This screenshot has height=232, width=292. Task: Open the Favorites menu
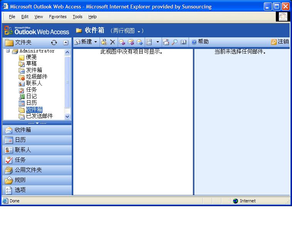(57, 17)
